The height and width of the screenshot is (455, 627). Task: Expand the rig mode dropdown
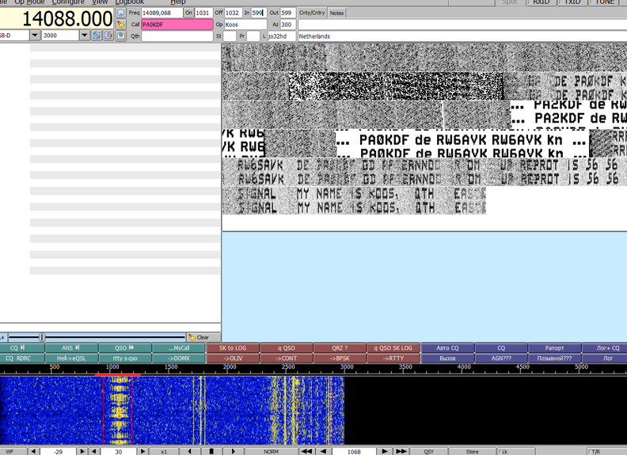tap(35, 36)
